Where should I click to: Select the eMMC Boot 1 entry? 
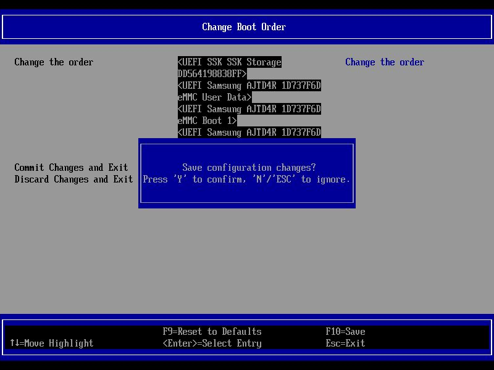[x=206, y=120]
